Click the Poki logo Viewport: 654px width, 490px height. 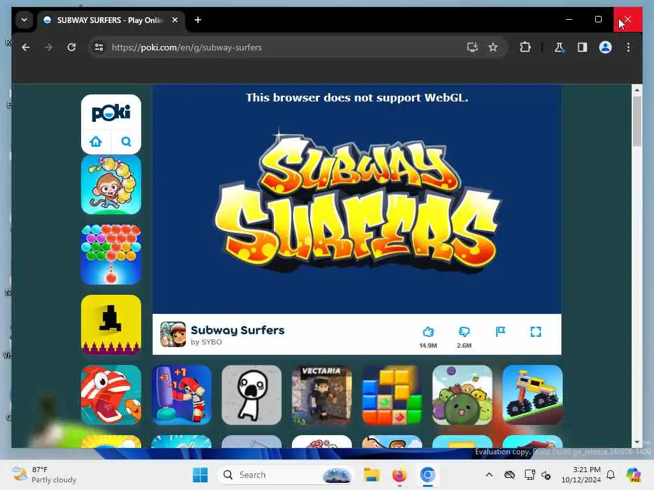111,113
